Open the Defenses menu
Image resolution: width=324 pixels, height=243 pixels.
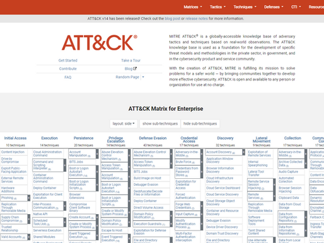click(x=274, y=7)
